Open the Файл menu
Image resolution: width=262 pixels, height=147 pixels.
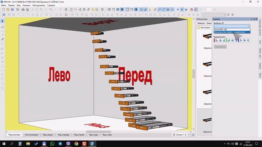4,5
